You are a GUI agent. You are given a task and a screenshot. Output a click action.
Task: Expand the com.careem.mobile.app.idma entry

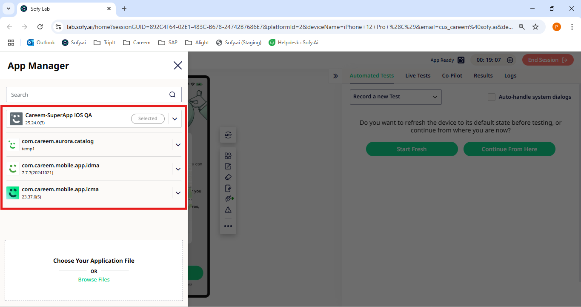pos(178,169)
